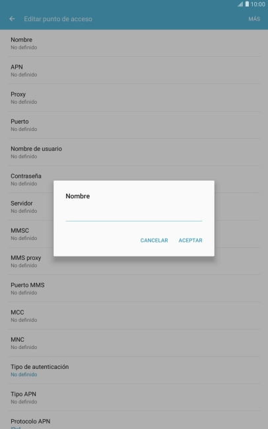Tap the battery status icon

point(247,4)
